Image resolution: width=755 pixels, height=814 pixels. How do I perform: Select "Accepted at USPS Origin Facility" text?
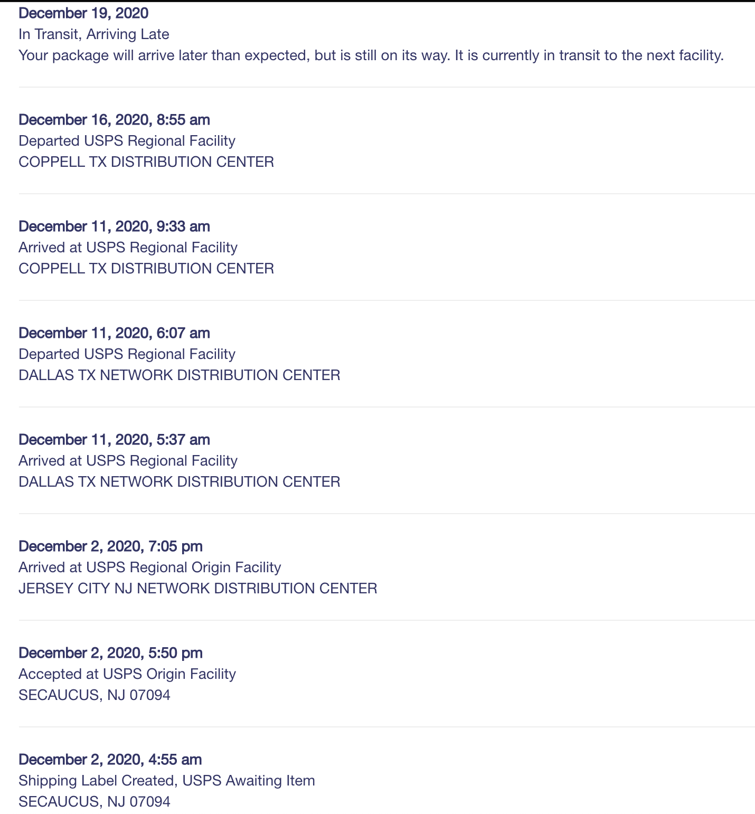pos(127,674)
